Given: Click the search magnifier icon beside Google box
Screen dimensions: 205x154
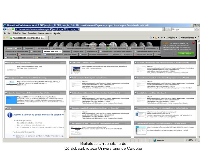Looking at the screenshot, I should 196,29.
